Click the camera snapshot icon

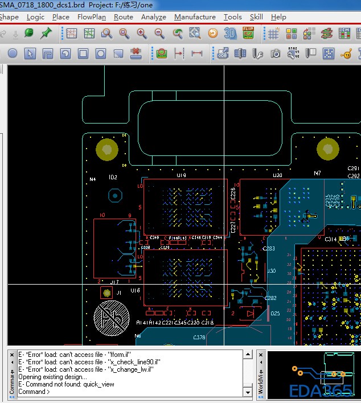pyautogui.click(x=276, y=54)
